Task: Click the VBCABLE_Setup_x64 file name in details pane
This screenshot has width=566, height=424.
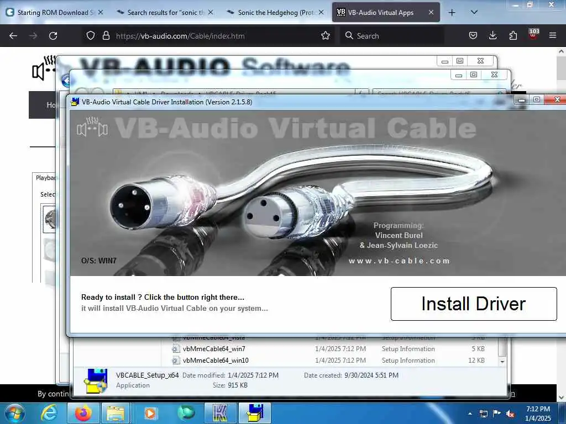Action: pyautogui.click(x=147, y=375)
